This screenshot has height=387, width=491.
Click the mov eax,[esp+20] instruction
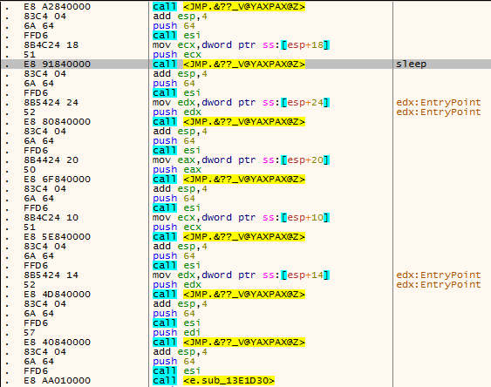[x=241, y=160]
